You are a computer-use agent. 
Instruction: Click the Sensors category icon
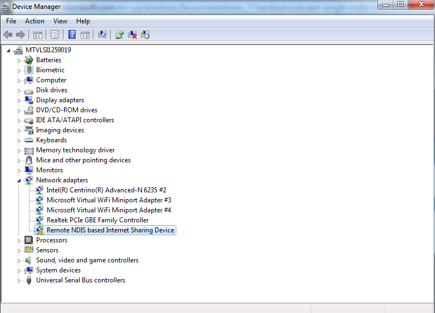[29, 250]
